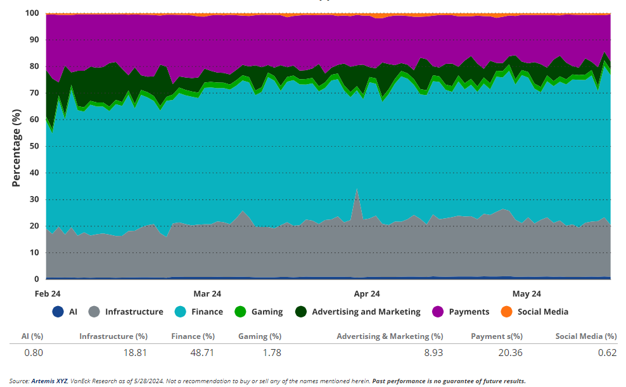The image size is (626, 387).
Task: Click the Gaming (%) column header
Action: click(x=260, y=336)
